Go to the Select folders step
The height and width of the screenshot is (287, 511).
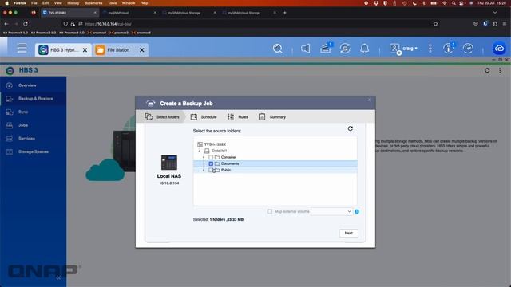pos(162,117)
